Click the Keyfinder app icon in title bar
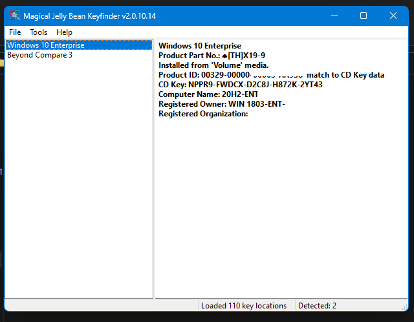 tap(15, 16)
